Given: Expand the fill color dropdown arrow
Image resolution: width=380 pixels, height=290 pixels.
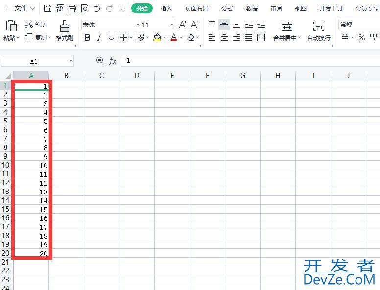Looking at the screenshot, I should pyautogui.click(x=165, y=38).
